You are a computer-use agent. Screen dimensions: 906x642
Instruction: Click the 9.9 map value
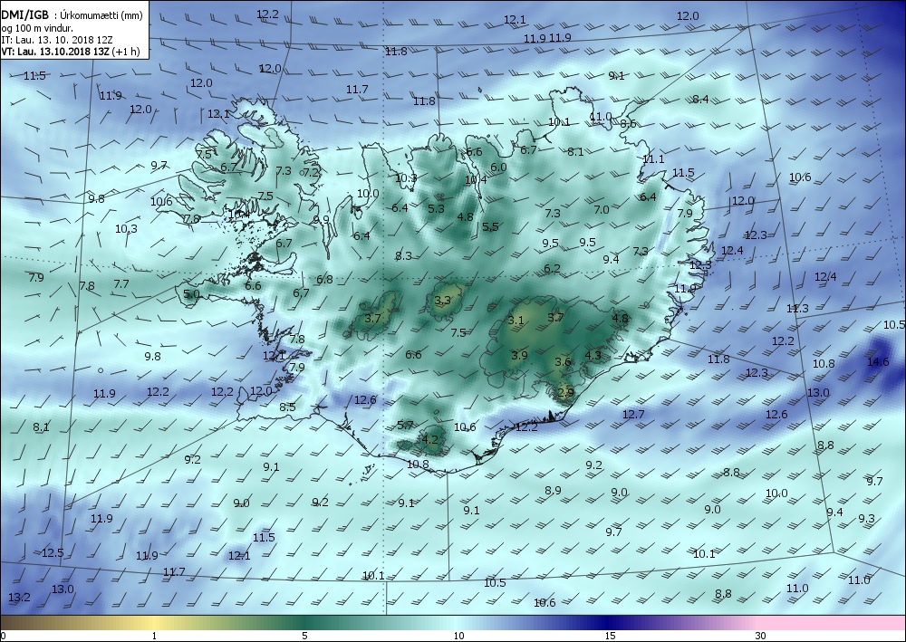click(321, 219)
